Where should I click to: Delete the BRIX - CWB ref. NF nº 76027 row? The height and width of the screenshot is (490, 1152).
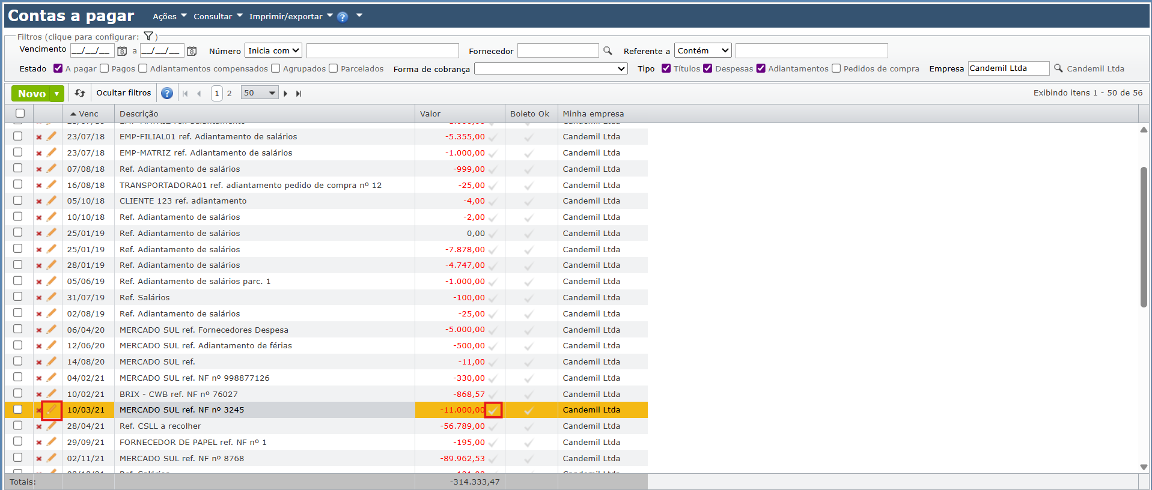click(x=39, y=395)
